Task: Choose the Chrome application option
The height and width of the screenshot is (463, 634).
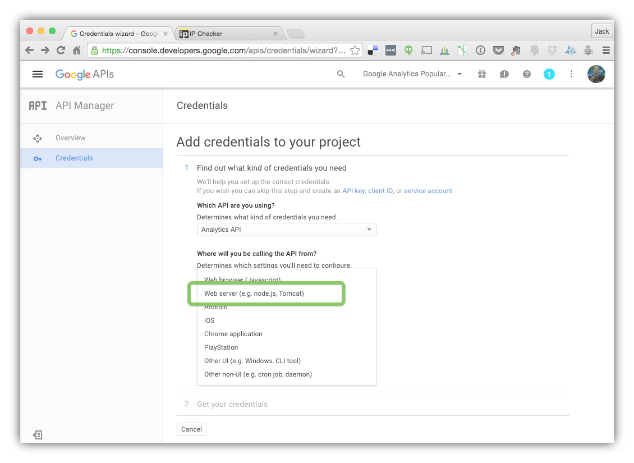Action: click(x=233, y=334)
